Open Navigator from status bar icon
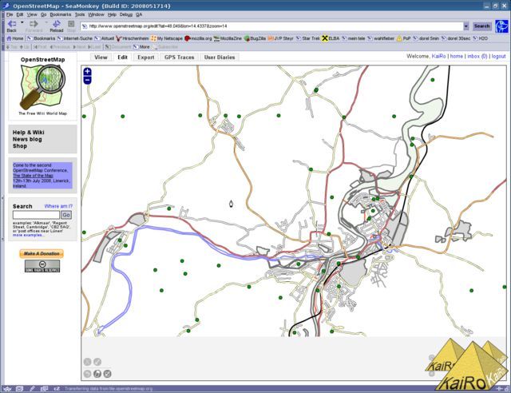This screenshot has height=393, width=511. click(7, 389)
